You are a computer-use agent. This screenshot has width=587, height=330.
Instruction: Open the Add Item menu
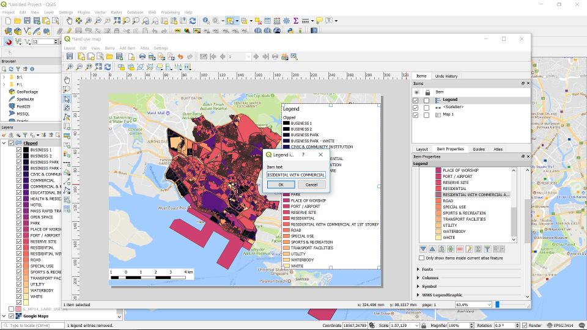[x=127, y=48]
